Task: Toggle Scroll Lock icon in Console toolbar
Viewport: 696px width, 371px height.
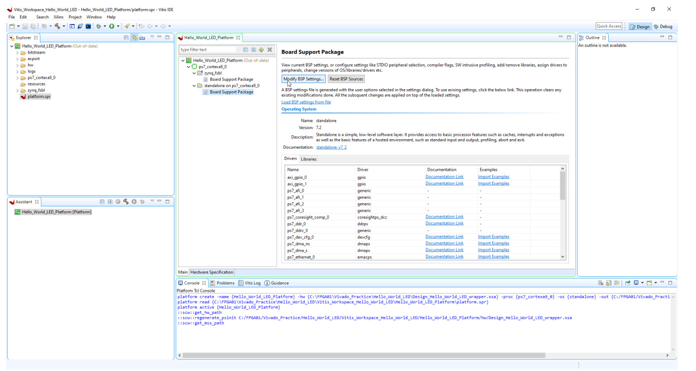Action: (x=609, y=283)
